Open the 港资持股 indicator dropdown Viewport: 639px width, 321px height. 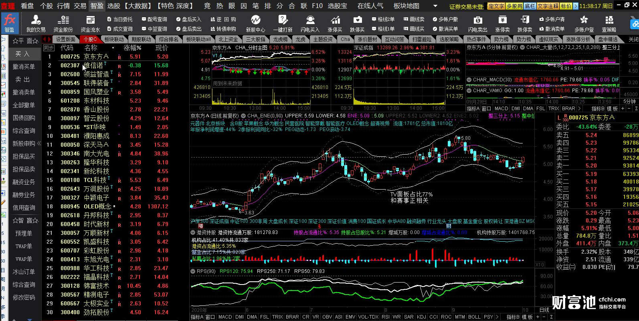tap(193, 232)
